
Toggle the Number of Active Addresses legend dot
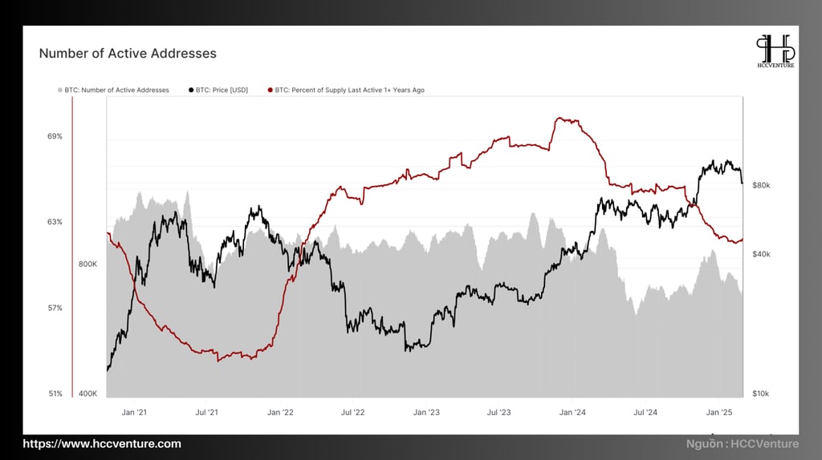coord(59,90)
